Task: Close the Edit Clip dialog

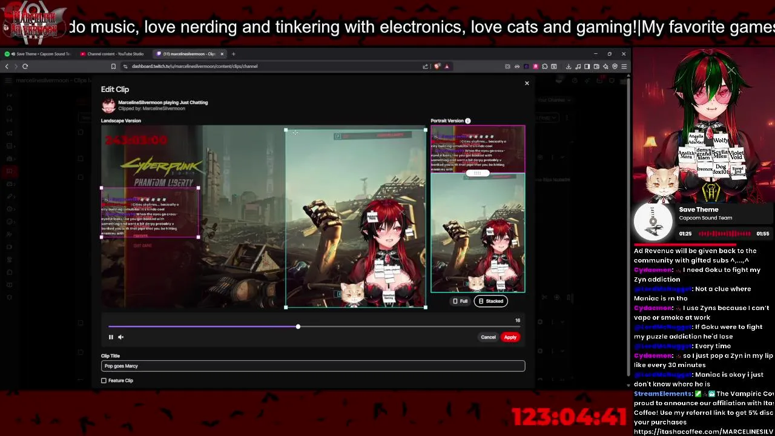Action: tap(527, 83)
